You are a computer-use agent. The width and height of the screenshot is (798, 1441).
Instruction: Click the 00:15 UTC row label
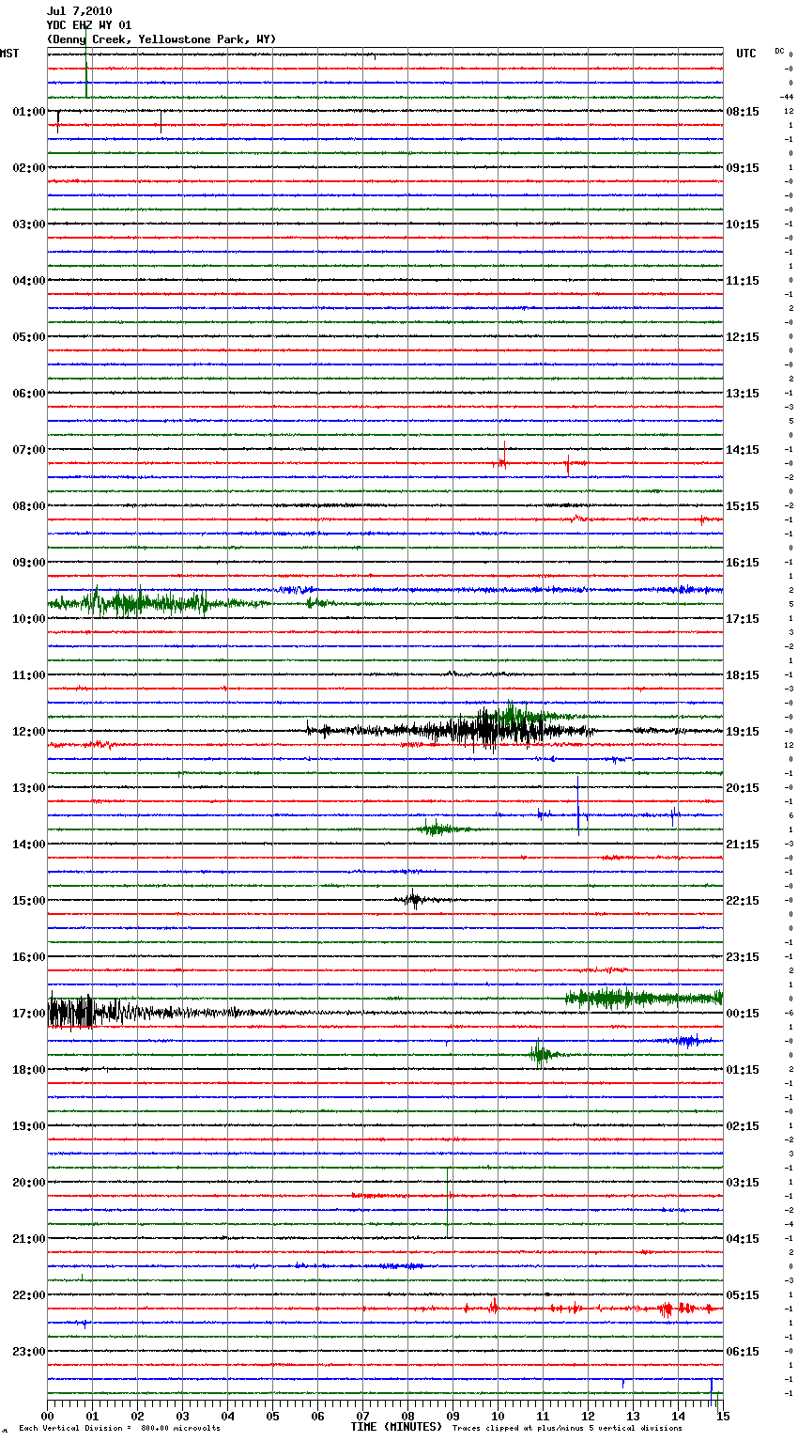tap(743, 1013)
